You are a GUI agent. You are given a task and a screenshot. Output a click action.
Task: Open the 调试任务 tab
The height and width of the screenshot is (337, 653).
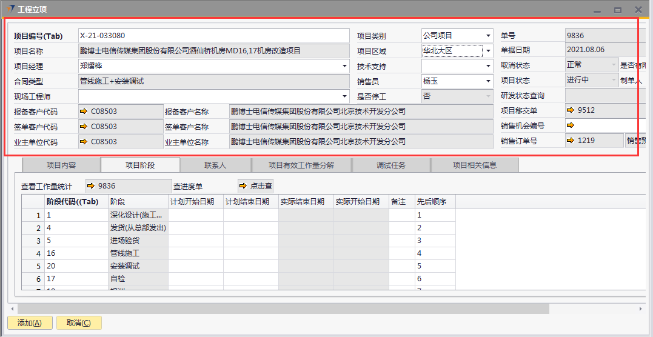[x=391, y=165]
